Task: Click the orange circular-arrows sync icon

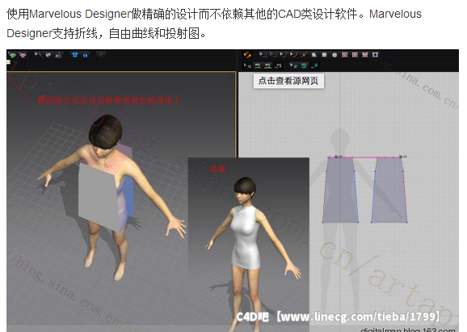Action: coord(247,55)
